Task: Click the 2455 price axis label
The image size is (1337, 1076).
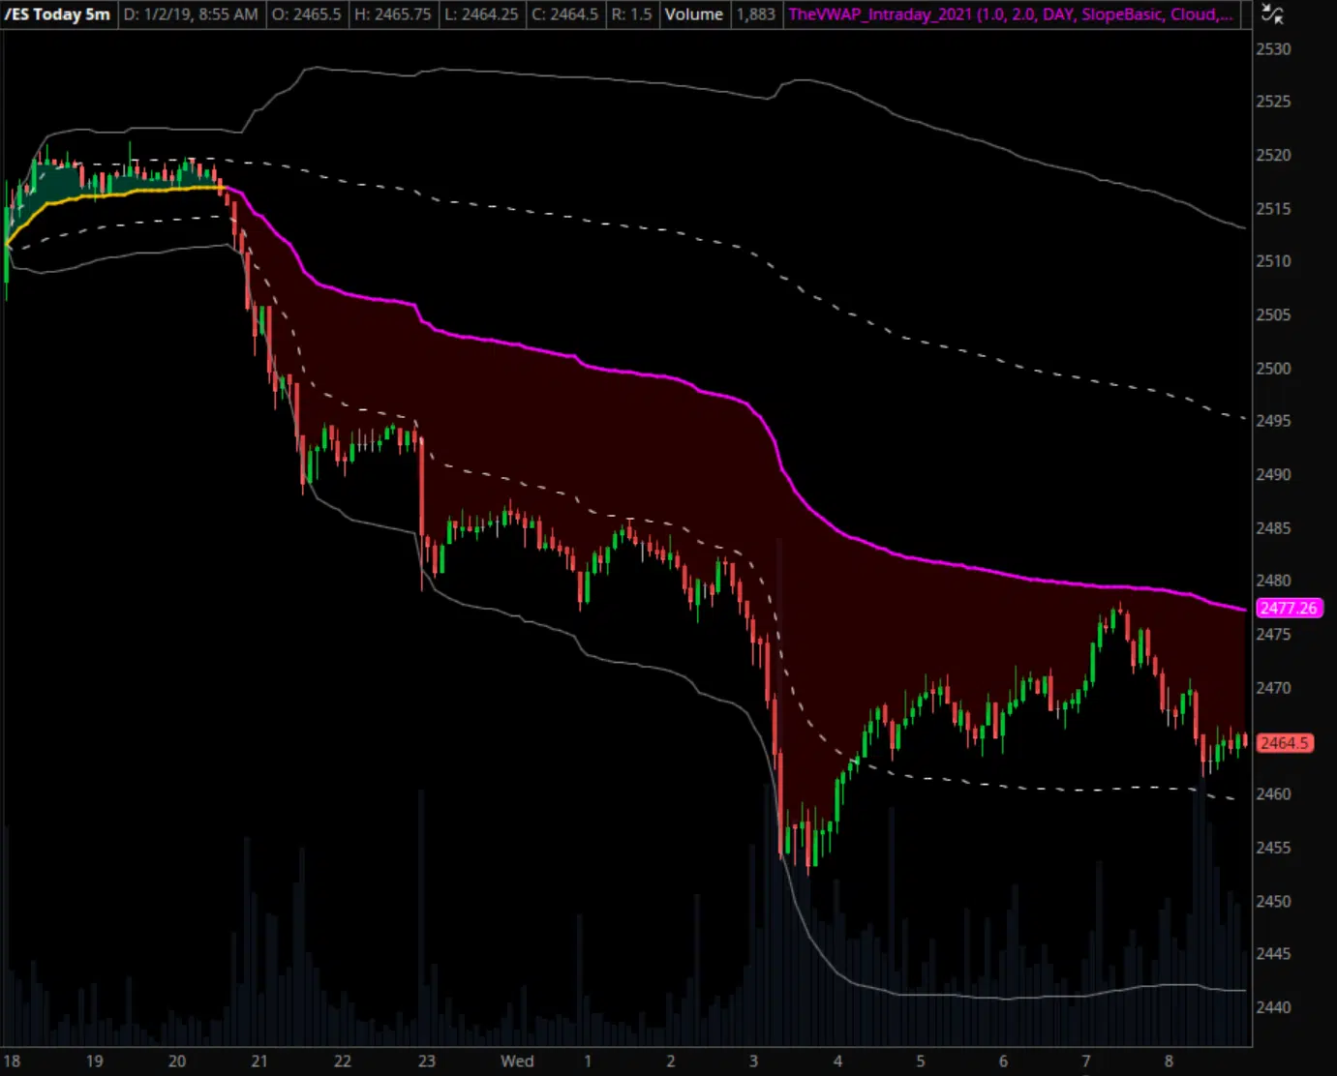Action: click(x=1273, y=848)
